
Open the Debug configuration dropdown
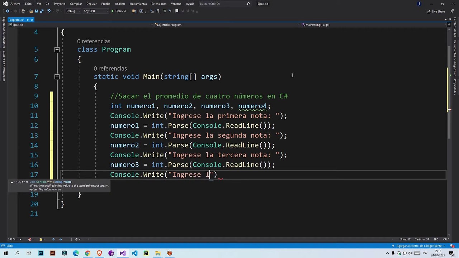(x=73, y=11)
